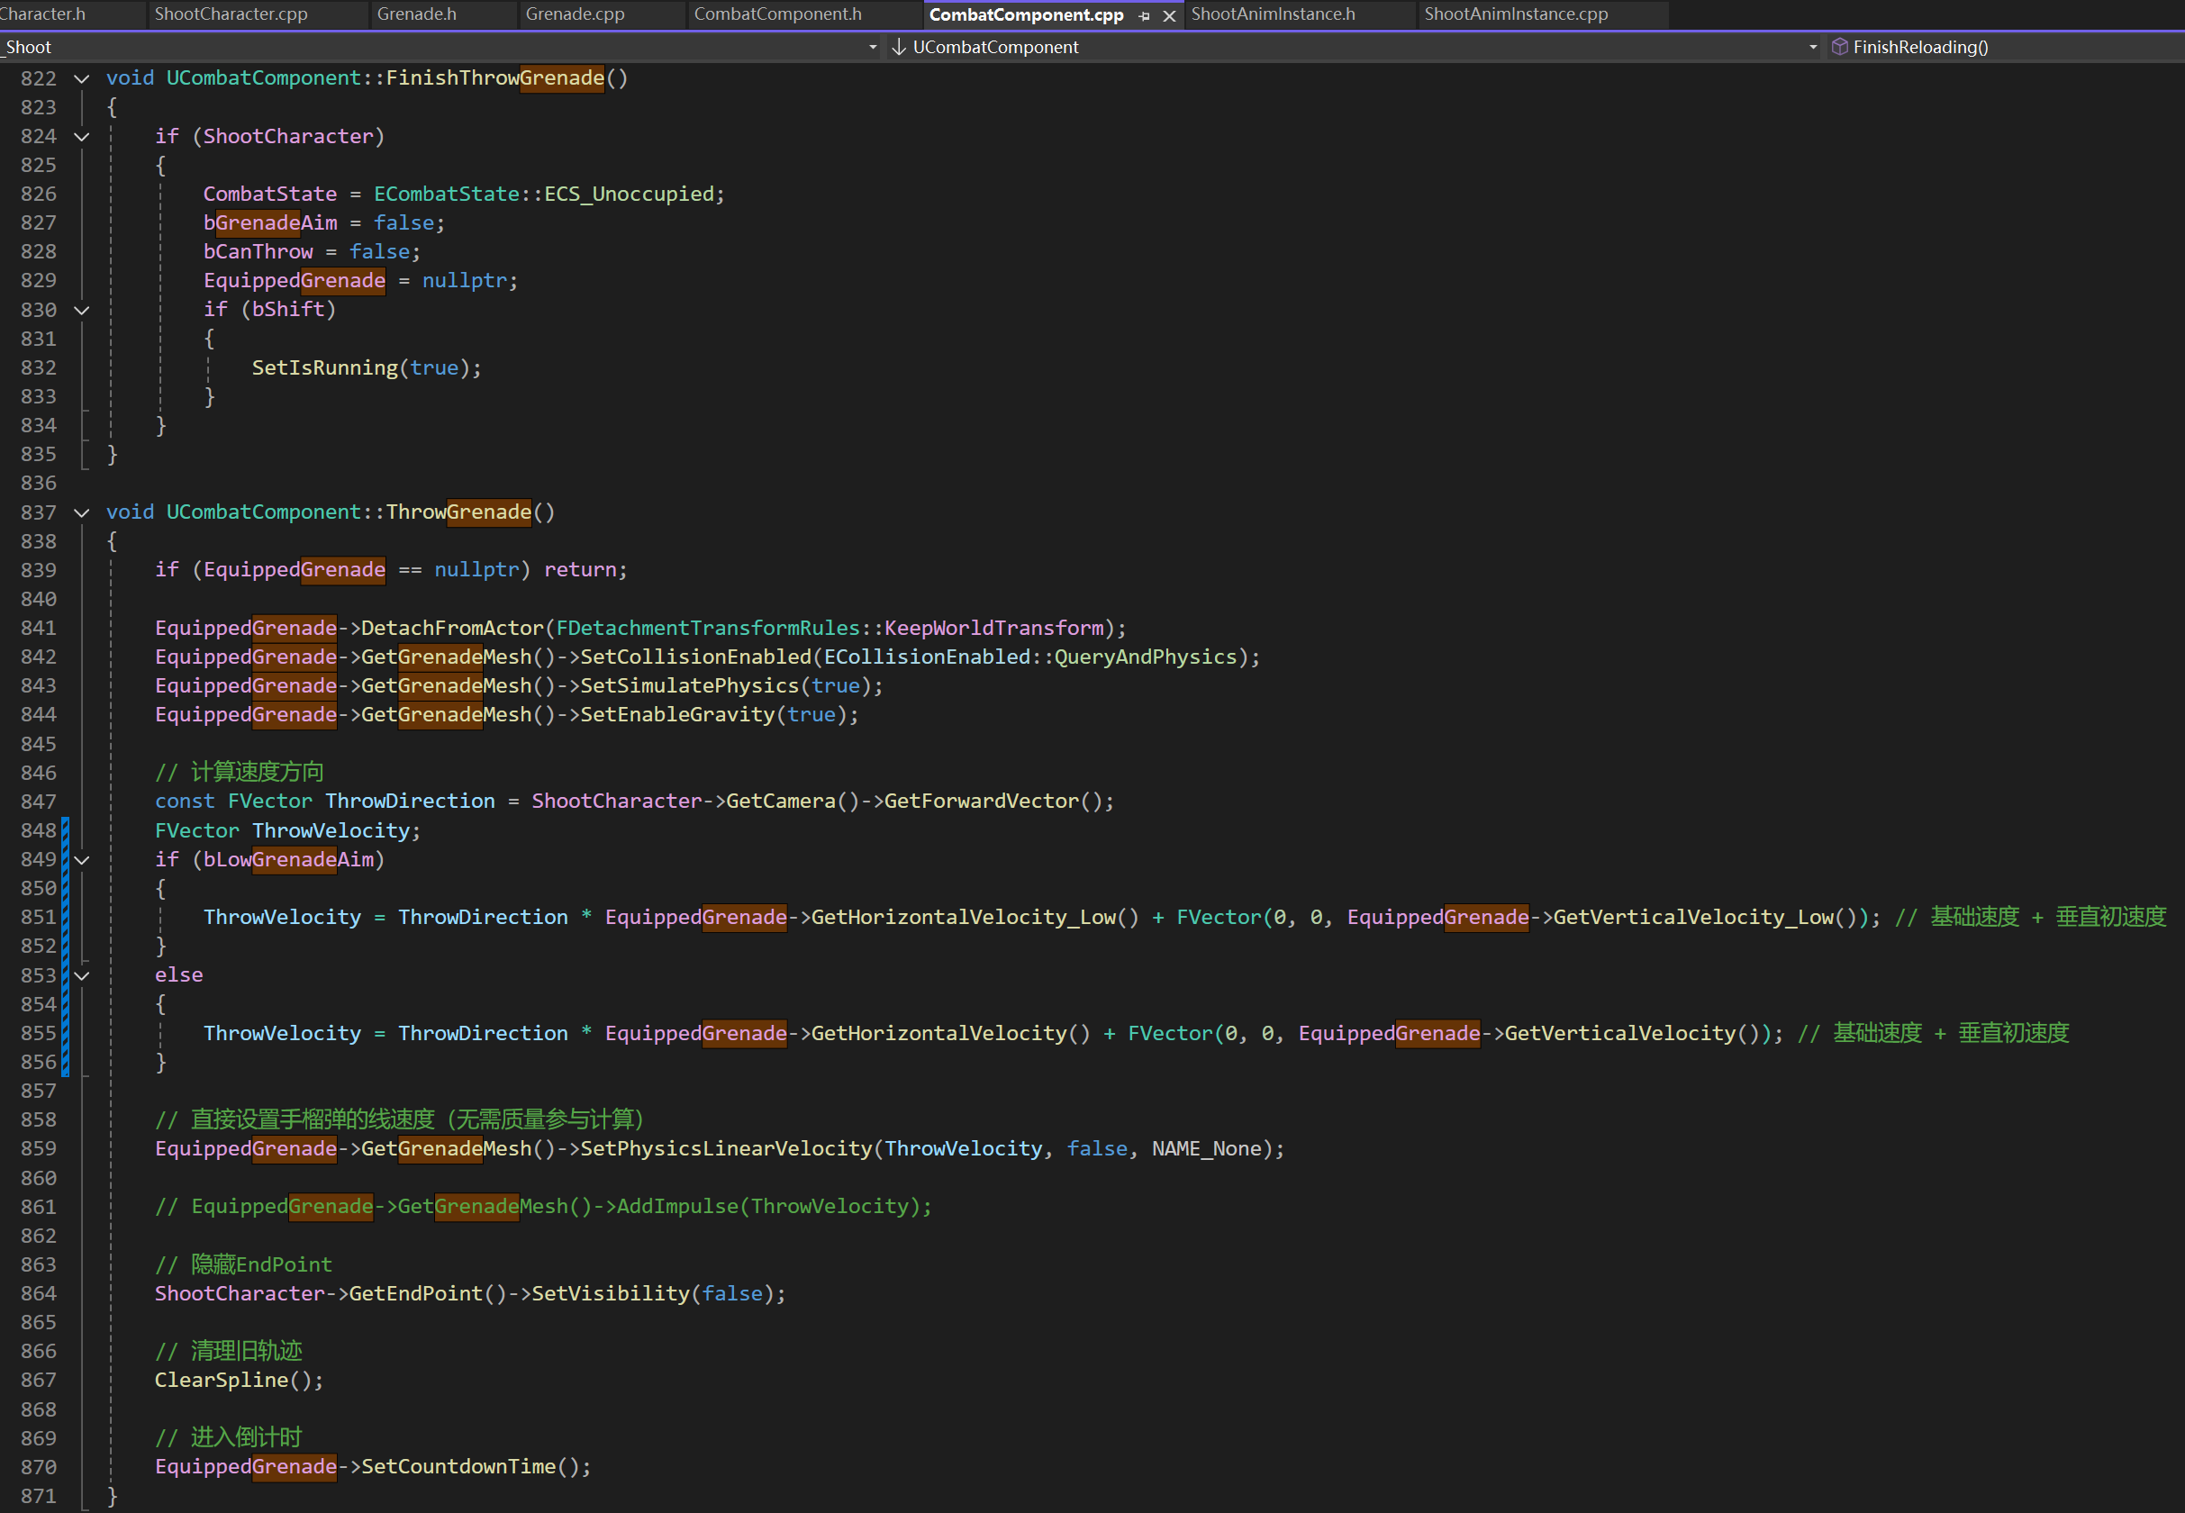Collapse the FinishThrowGrenade function at line 822
The width and height of the screenshot is (2185, 1513).
83,78
